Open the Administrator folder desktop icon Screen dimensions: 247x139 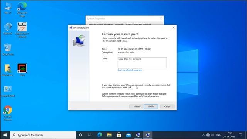(8, 70)
